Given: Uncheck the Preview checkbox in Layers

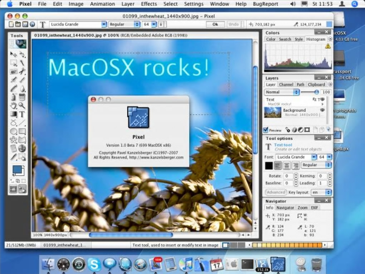Looking at the screenshot, I should click(x=266, y=130).
